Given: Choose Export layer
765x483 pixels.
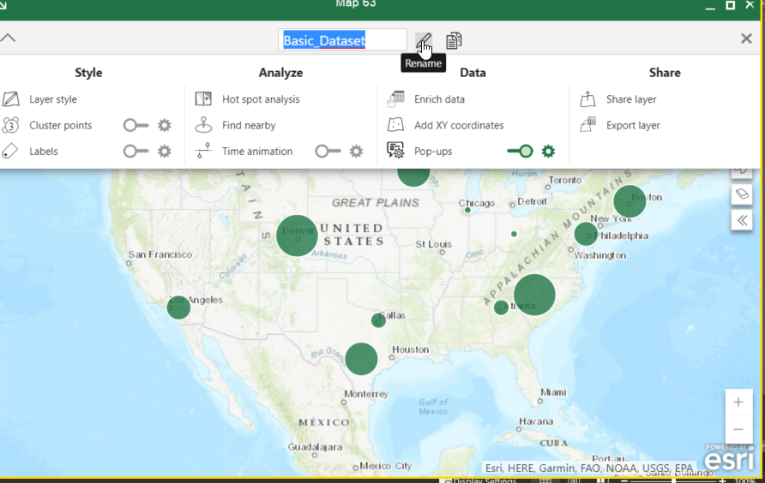Looking at the screenshot, I should click(633, 125).
